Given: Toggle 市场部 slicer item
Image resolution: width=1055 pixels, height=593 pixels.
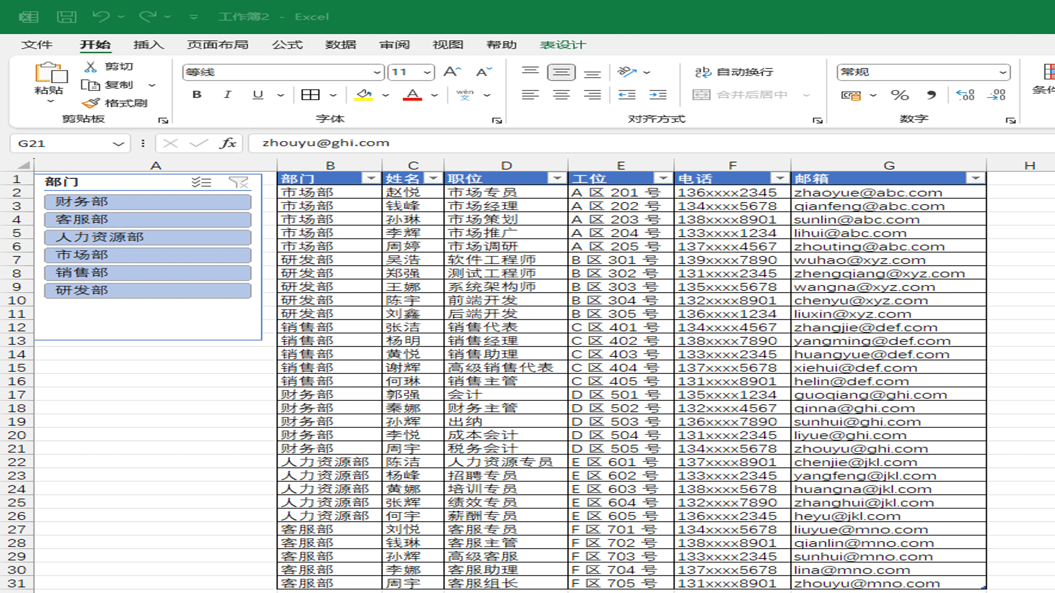Looking at the screenshot, I should click(x=148, y=255).
